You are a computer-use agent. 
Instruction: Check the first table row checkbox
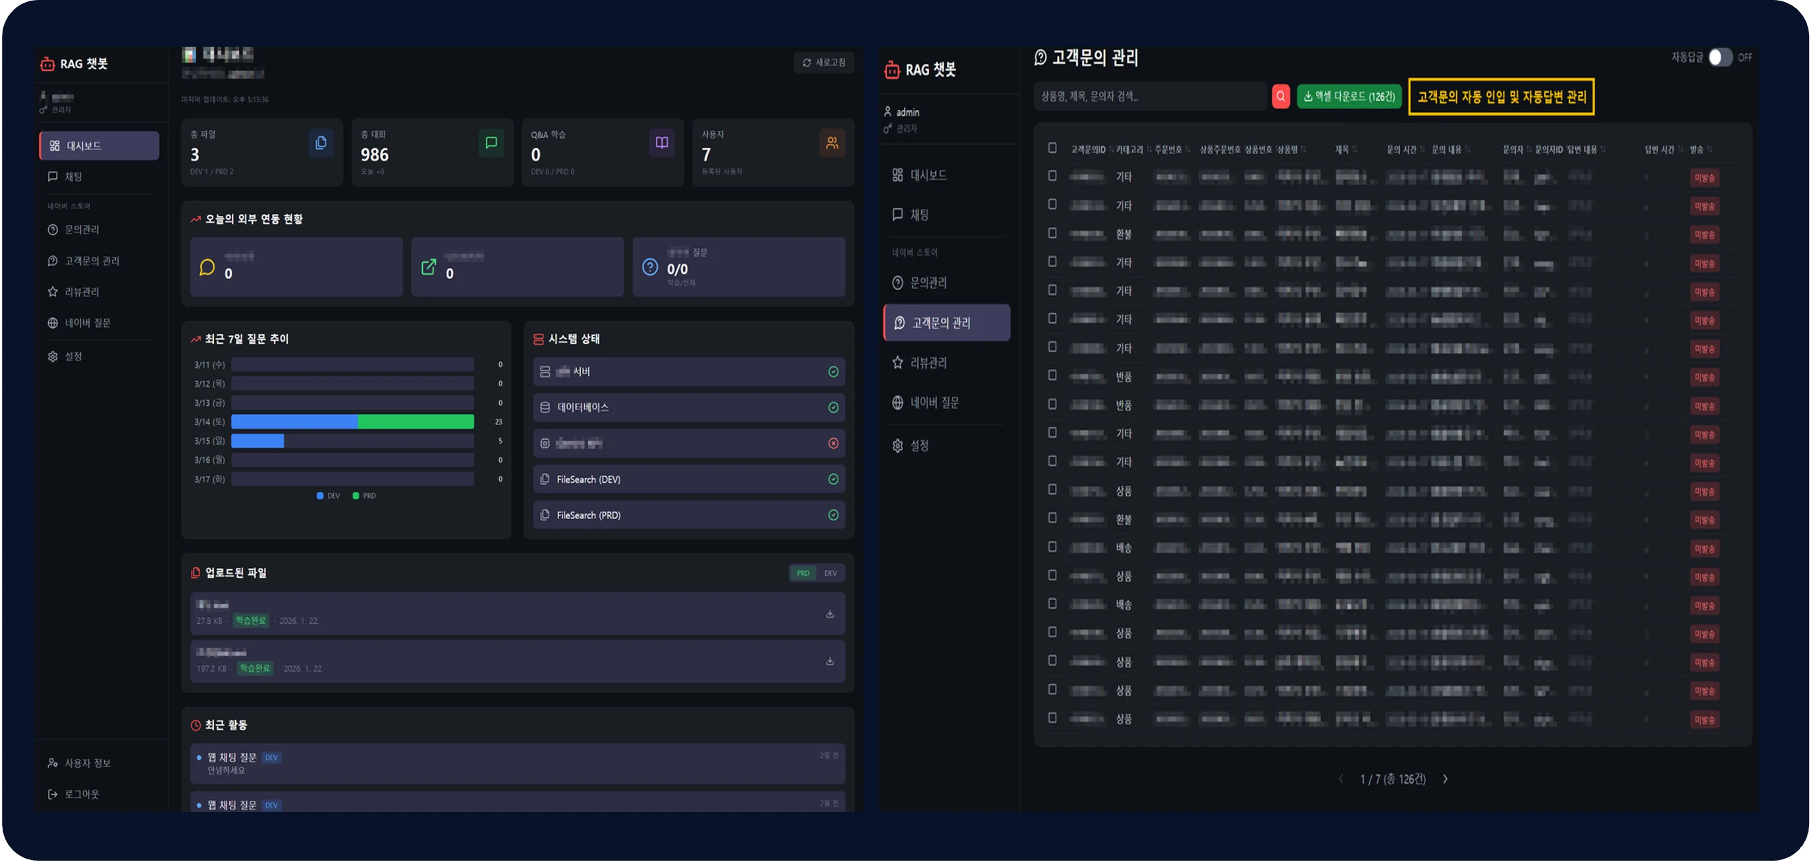click(1052, 176)
